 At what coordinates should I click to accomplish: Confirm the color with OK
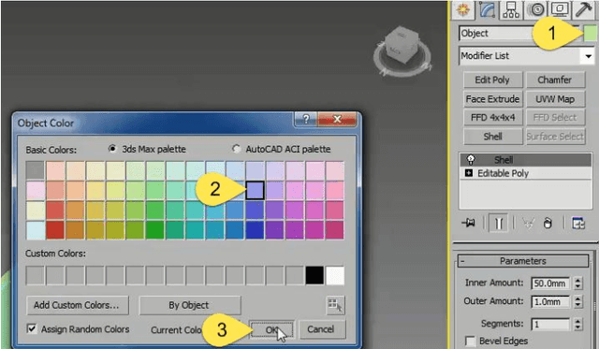pyautogui.click(x=271, y=329)
